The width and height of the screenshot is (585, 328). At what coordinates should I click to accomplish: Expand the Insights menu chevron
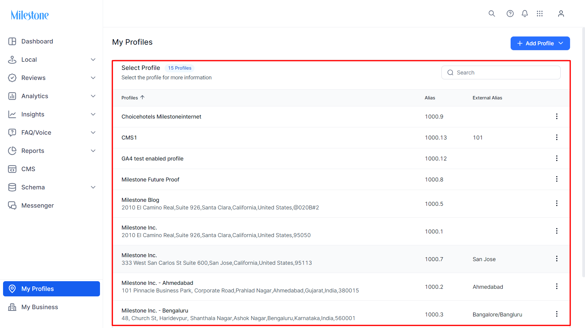point(93,114)
